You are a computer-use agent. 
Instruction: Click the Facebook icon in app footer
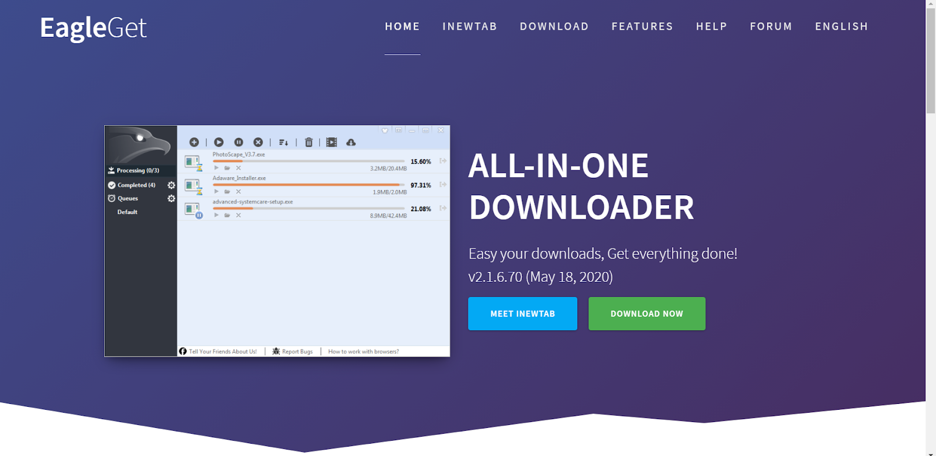pyautogui.click(x=183, y=351)
